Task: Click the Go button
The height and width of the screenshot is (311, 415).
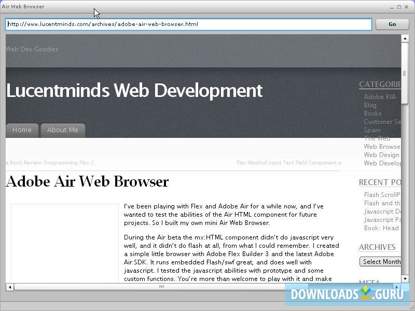Action: click(392, 24)
